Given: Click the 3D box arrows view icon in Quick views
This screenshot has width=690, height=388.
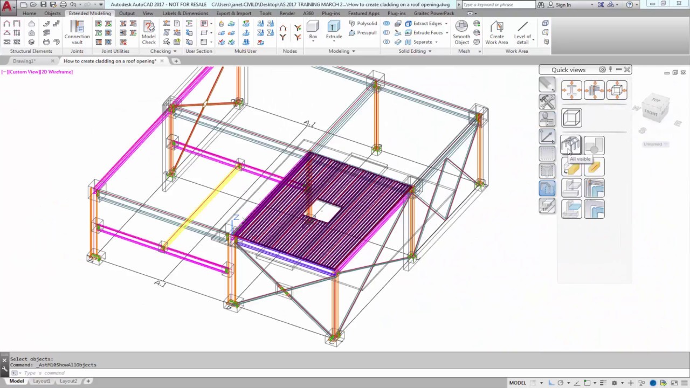Looking at the screenshot, I should (617, 90).
